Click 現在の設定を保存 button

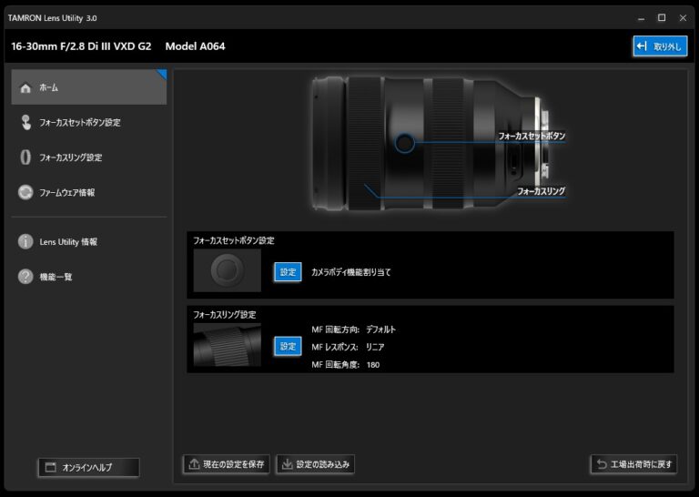tap(227, 464)
